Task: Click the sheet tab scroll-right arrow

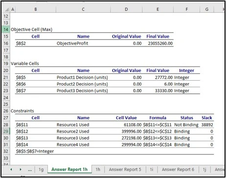Action: click(x=21, y=170)
